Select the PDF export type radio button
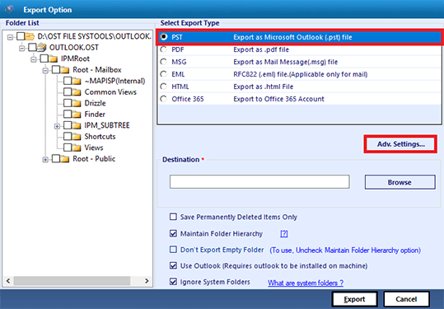 164,49
